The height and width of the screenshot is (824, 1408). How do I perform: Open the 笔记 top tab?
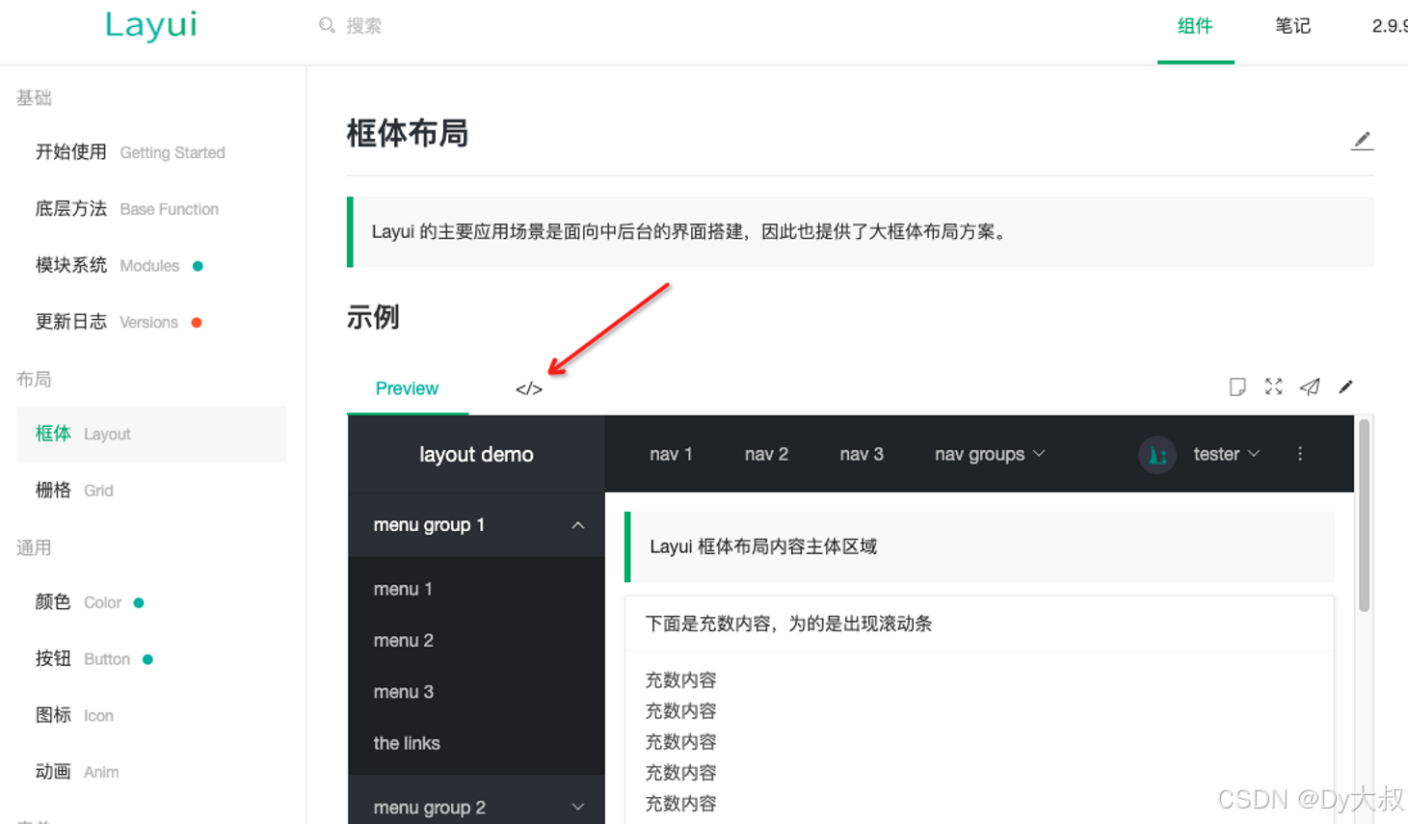pos(1292,26)
